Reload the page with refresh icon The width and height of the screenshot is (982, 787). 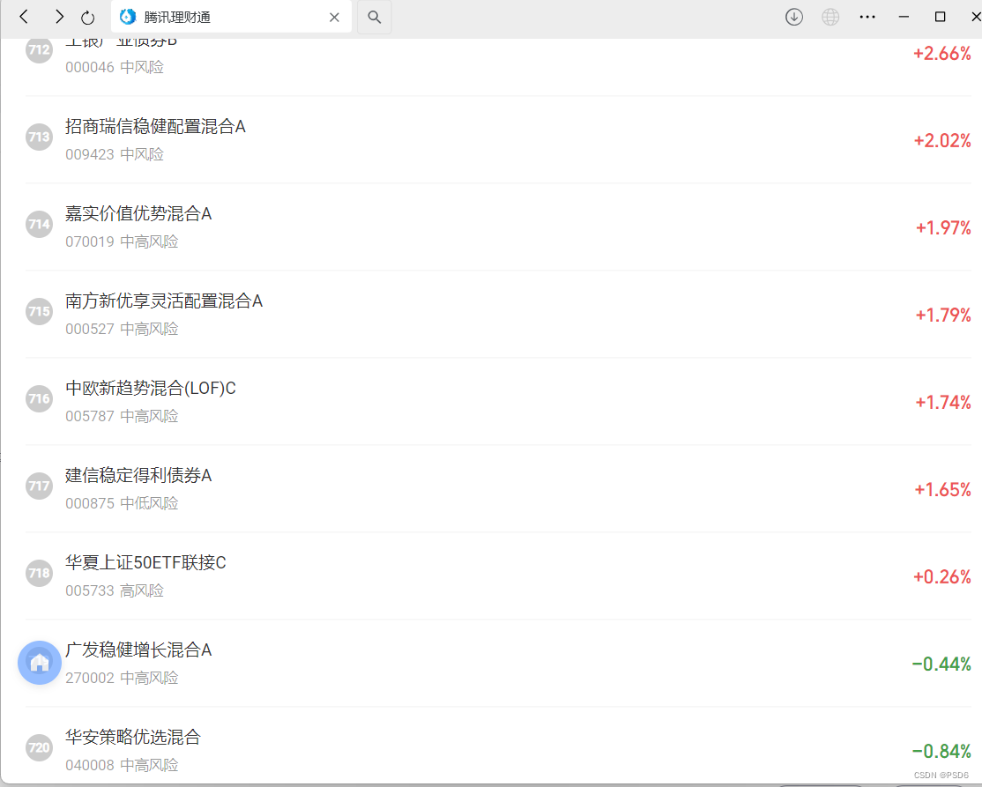tap(87, 18)
